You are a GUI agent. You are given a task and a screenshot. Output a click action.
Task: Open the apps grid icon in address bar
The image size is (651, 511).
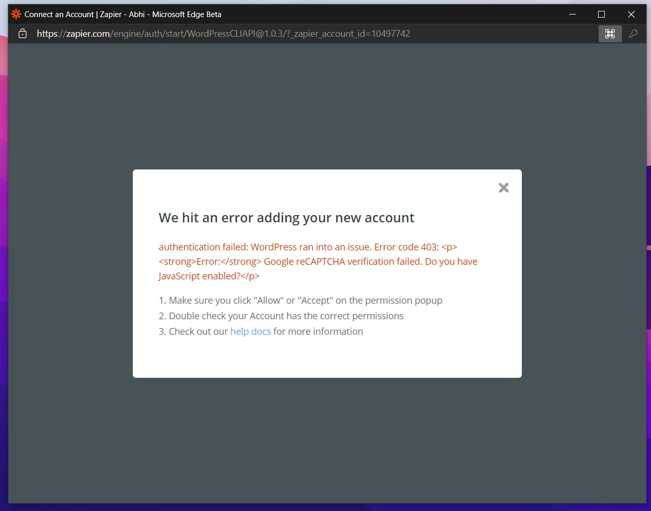pyautogui.click(x=610, y=34)
